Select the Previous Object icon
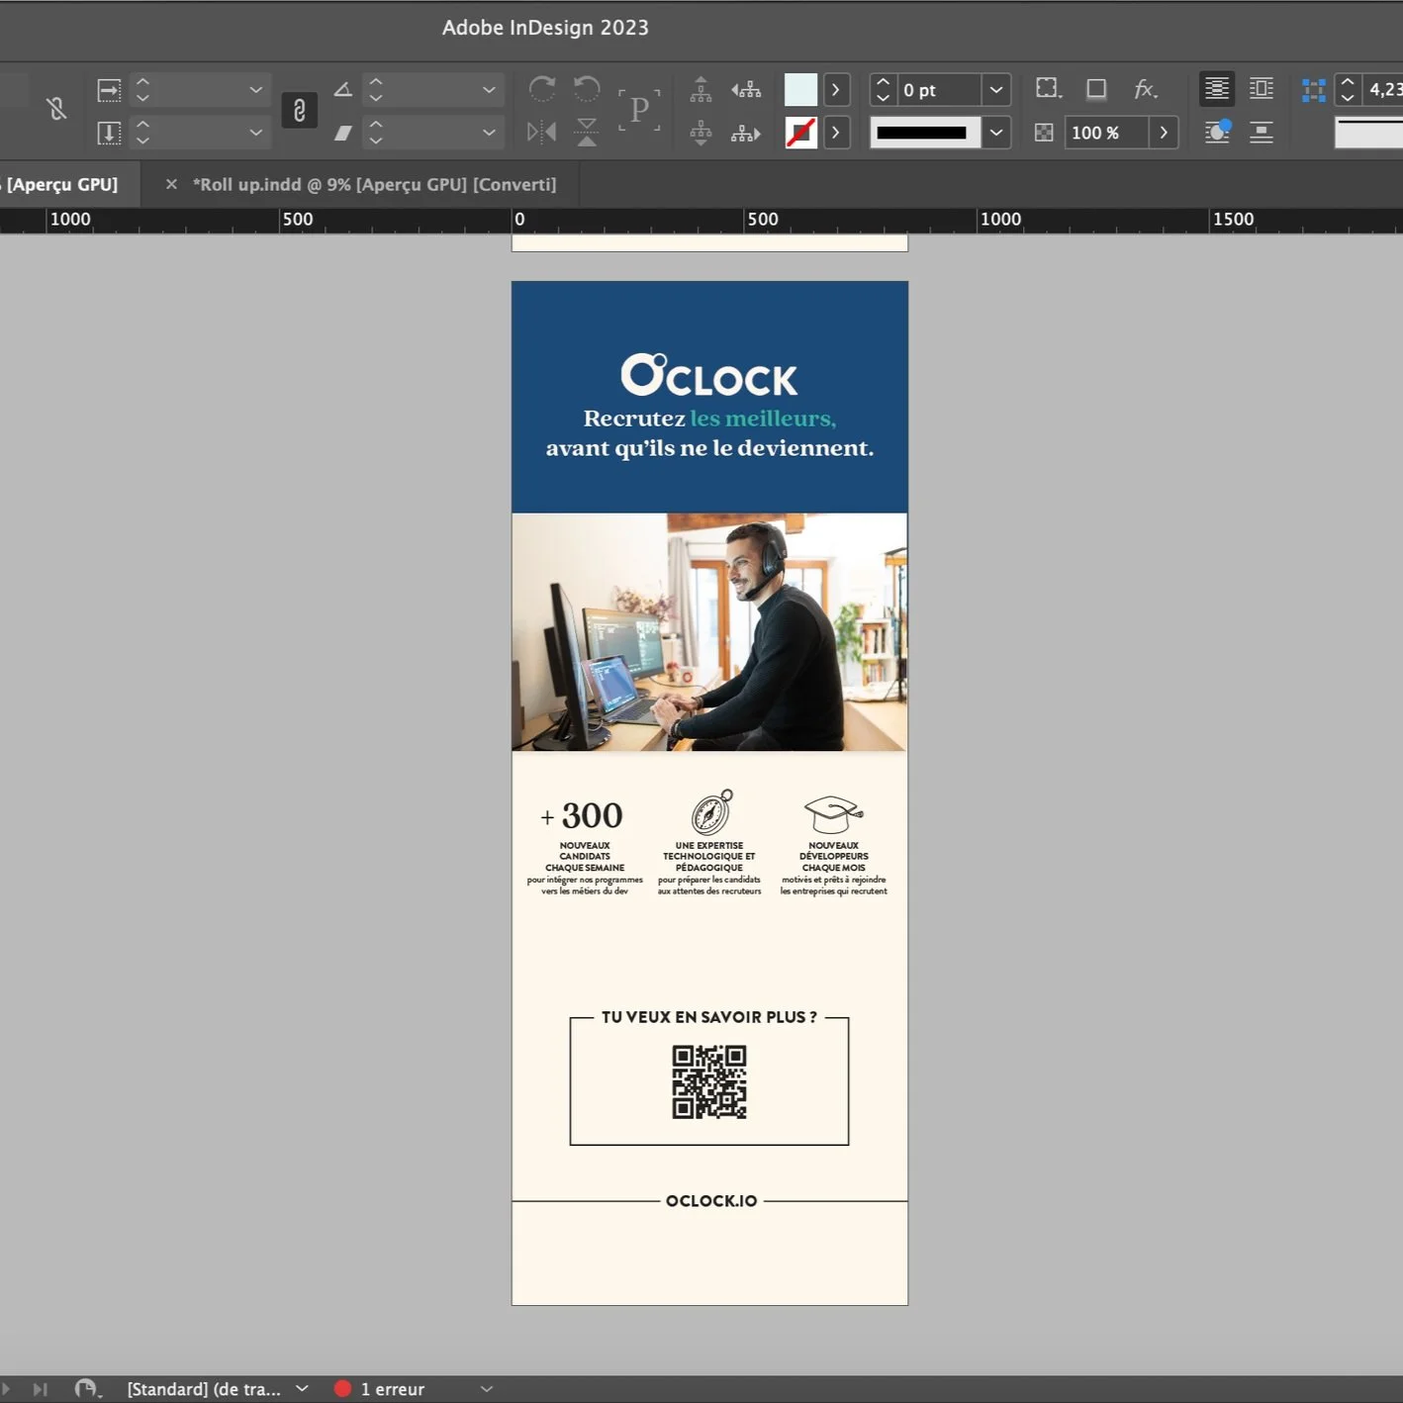The width and height of the screenshot is (1403, 1403). click(x=746, y=90)
